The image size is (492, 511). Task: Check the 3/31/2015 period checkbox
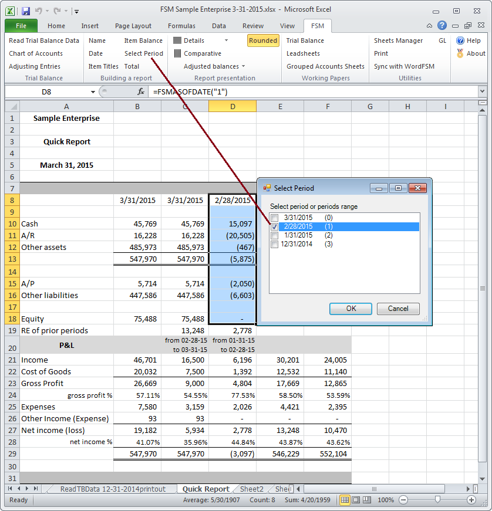coord(274,218)
